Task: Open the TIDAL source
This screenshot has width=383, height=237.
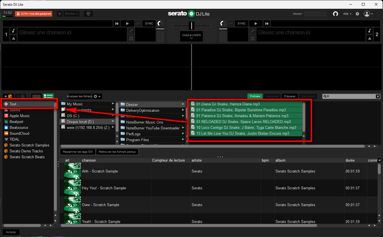Action: click(14, 139)
